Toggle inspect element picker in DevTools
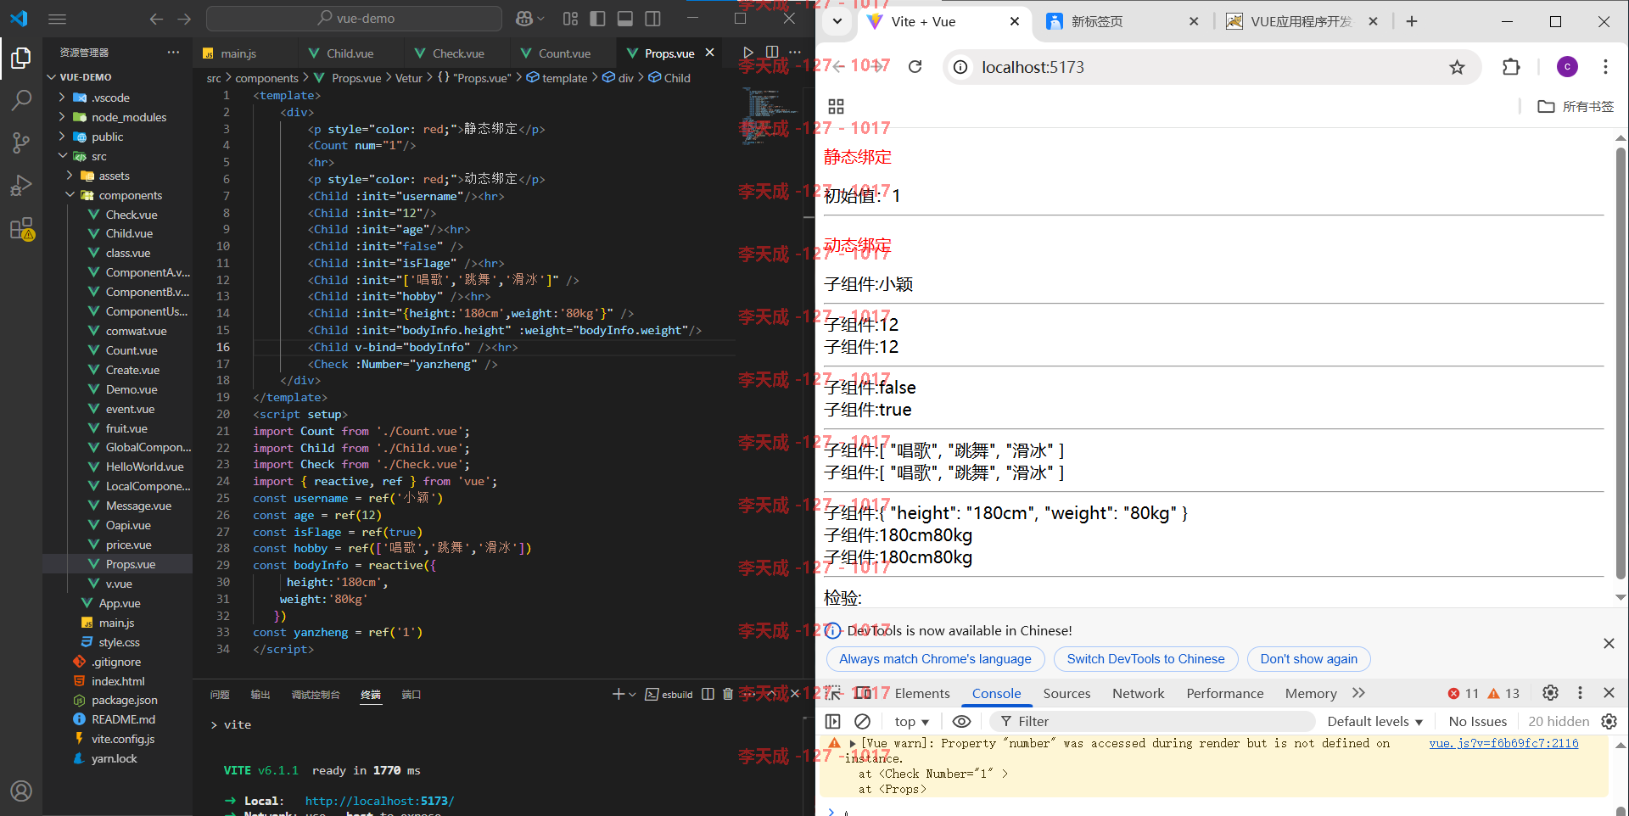Viewport: 1629px width, 816px height. [833, 693]
